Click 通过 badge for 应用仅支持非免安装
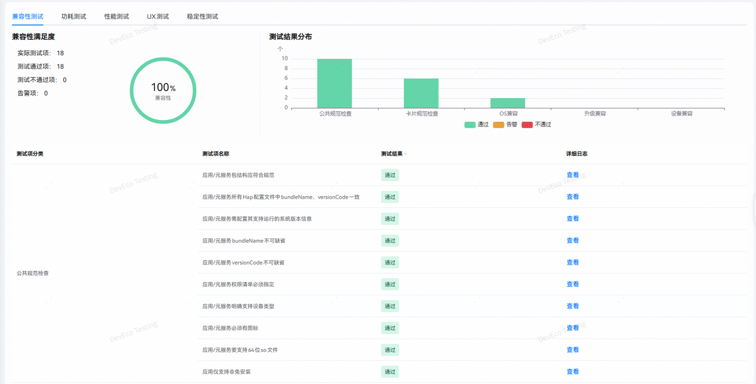 [390, 372]
